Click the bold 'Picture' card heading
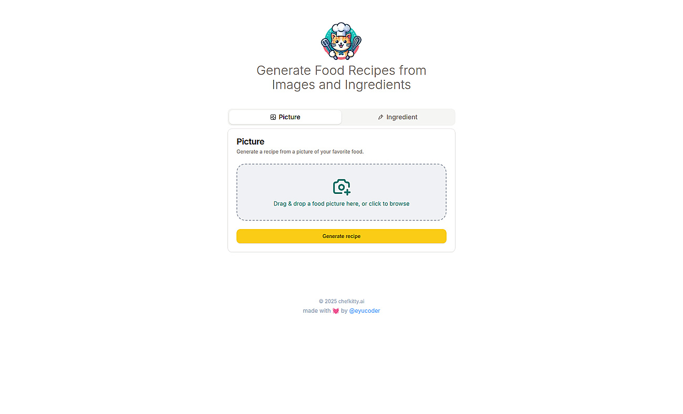The height and width of the screenshot is (414, 683). pos(251,141)
